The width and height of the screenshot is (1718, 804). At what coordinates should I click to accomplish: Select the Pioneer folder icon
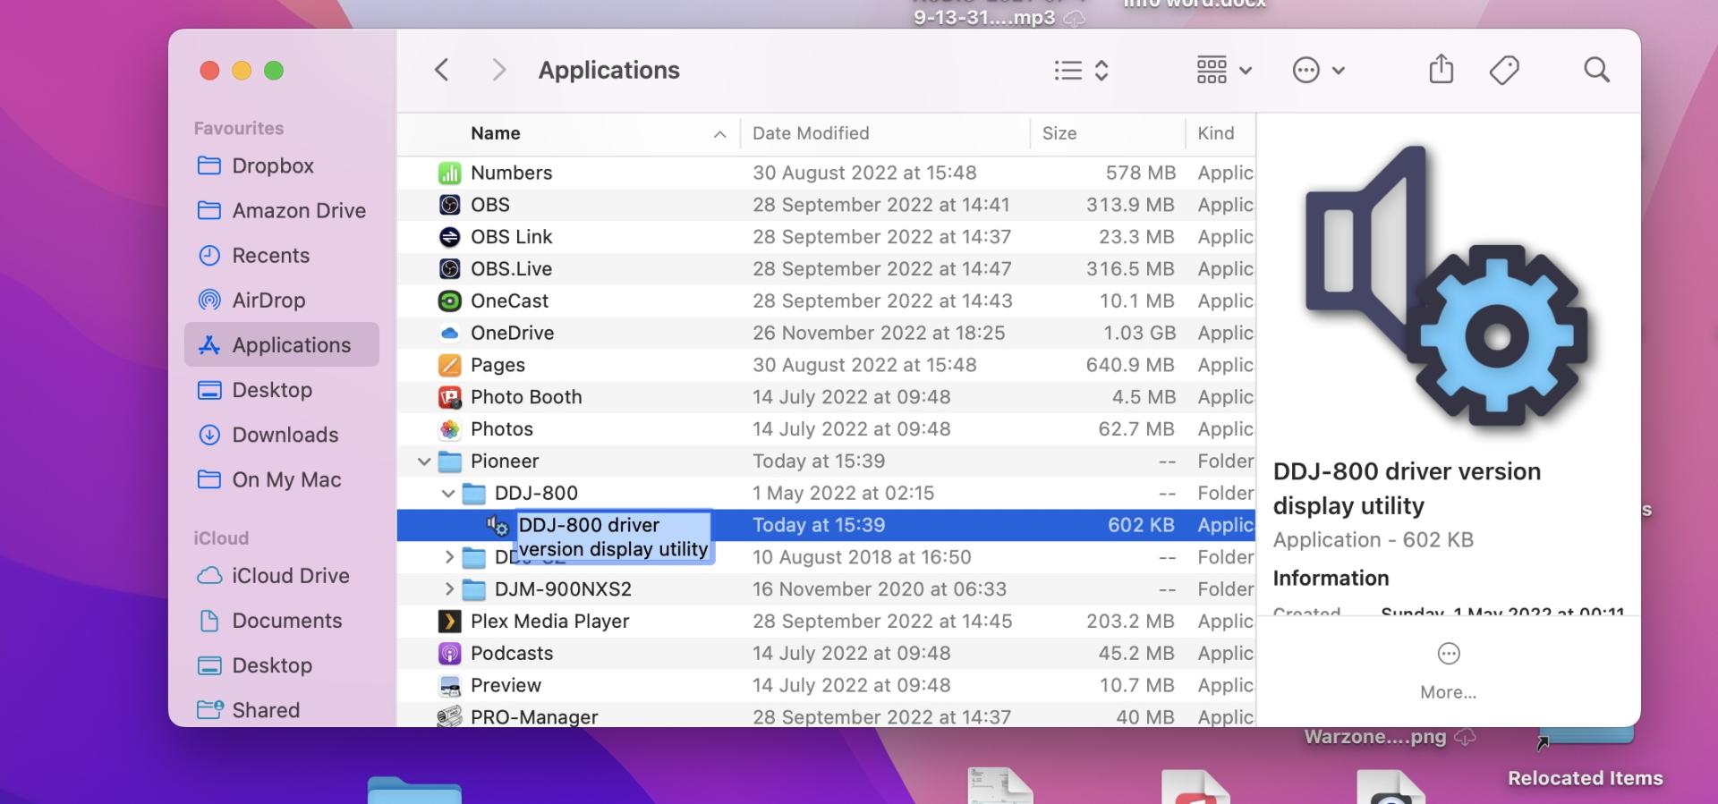point(449,461)
